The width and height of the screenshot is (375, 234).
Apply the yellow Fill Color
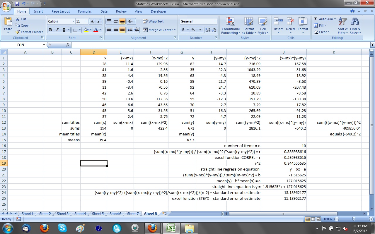point(86,30)
